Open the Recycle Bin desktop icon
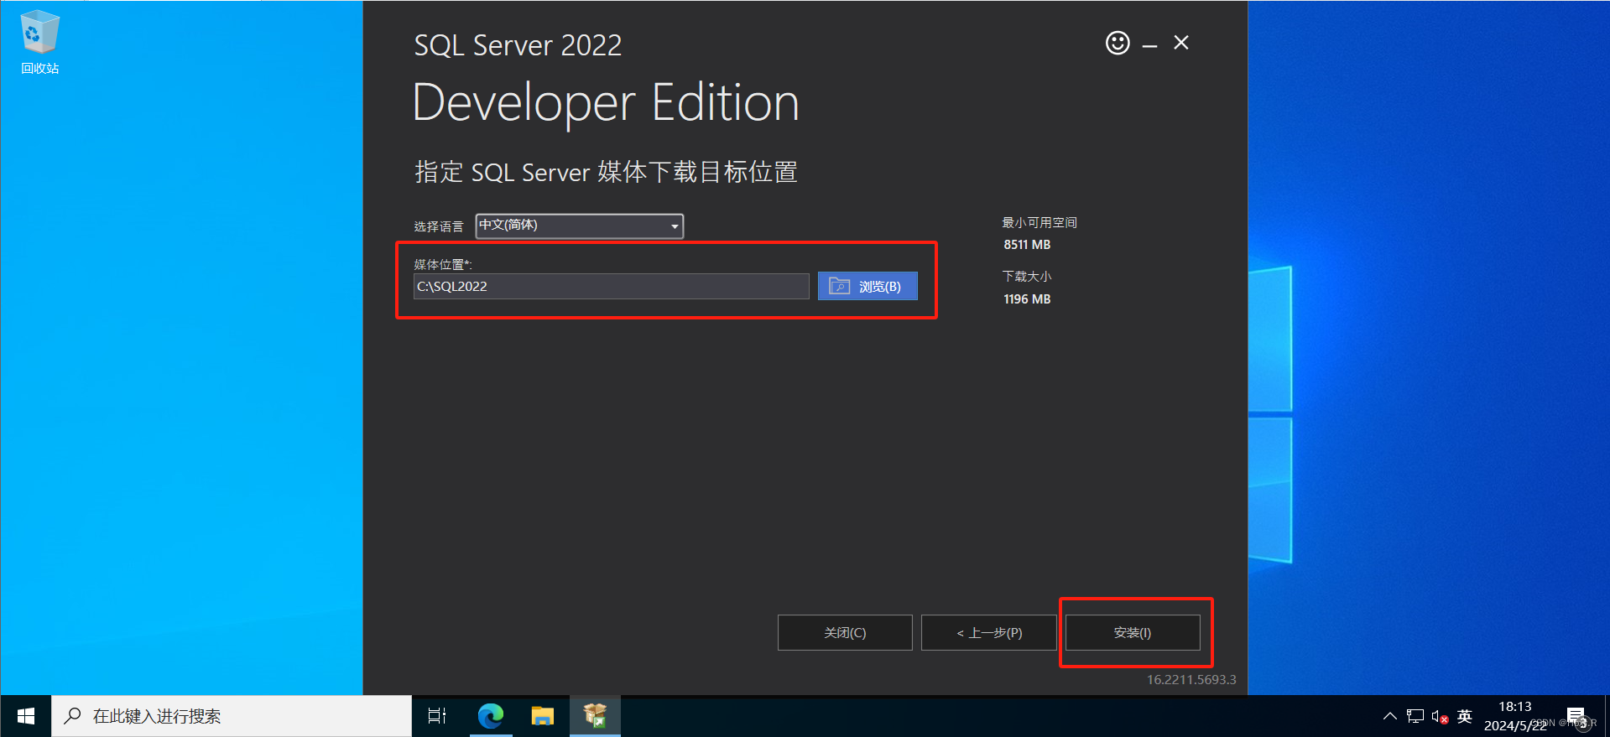Image resolution: width=1610 pixels, height=737 pixels. tap(39, 42)
